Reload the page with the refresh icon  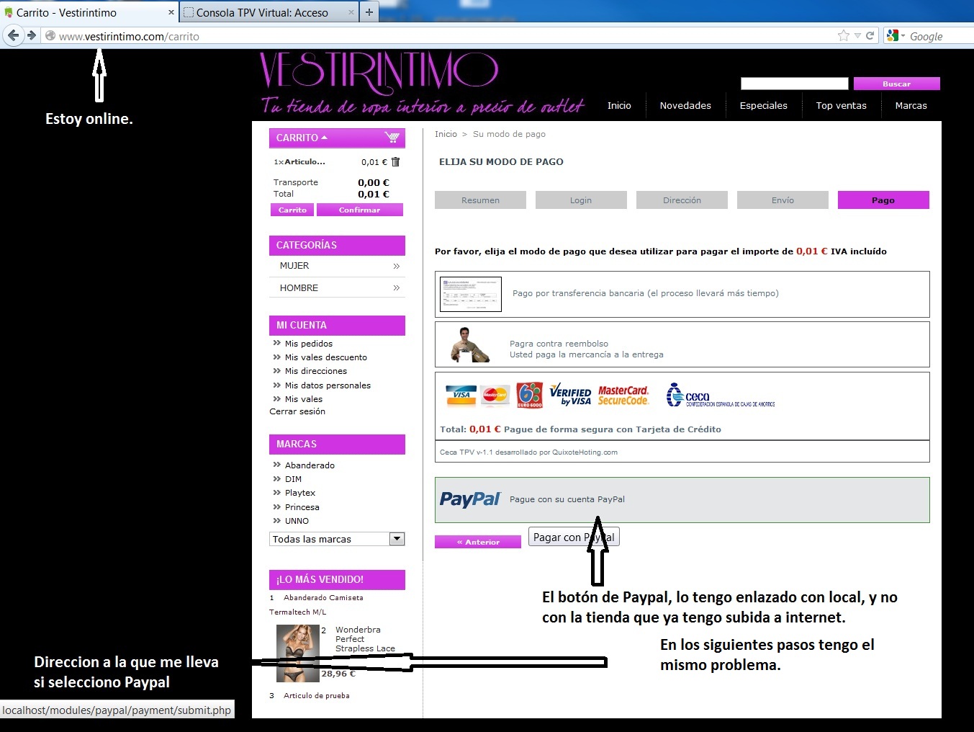(870, 36)
